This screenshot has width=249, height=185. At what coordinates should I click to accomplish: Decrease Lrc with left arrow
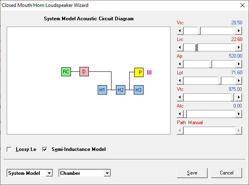pos(180,47)
